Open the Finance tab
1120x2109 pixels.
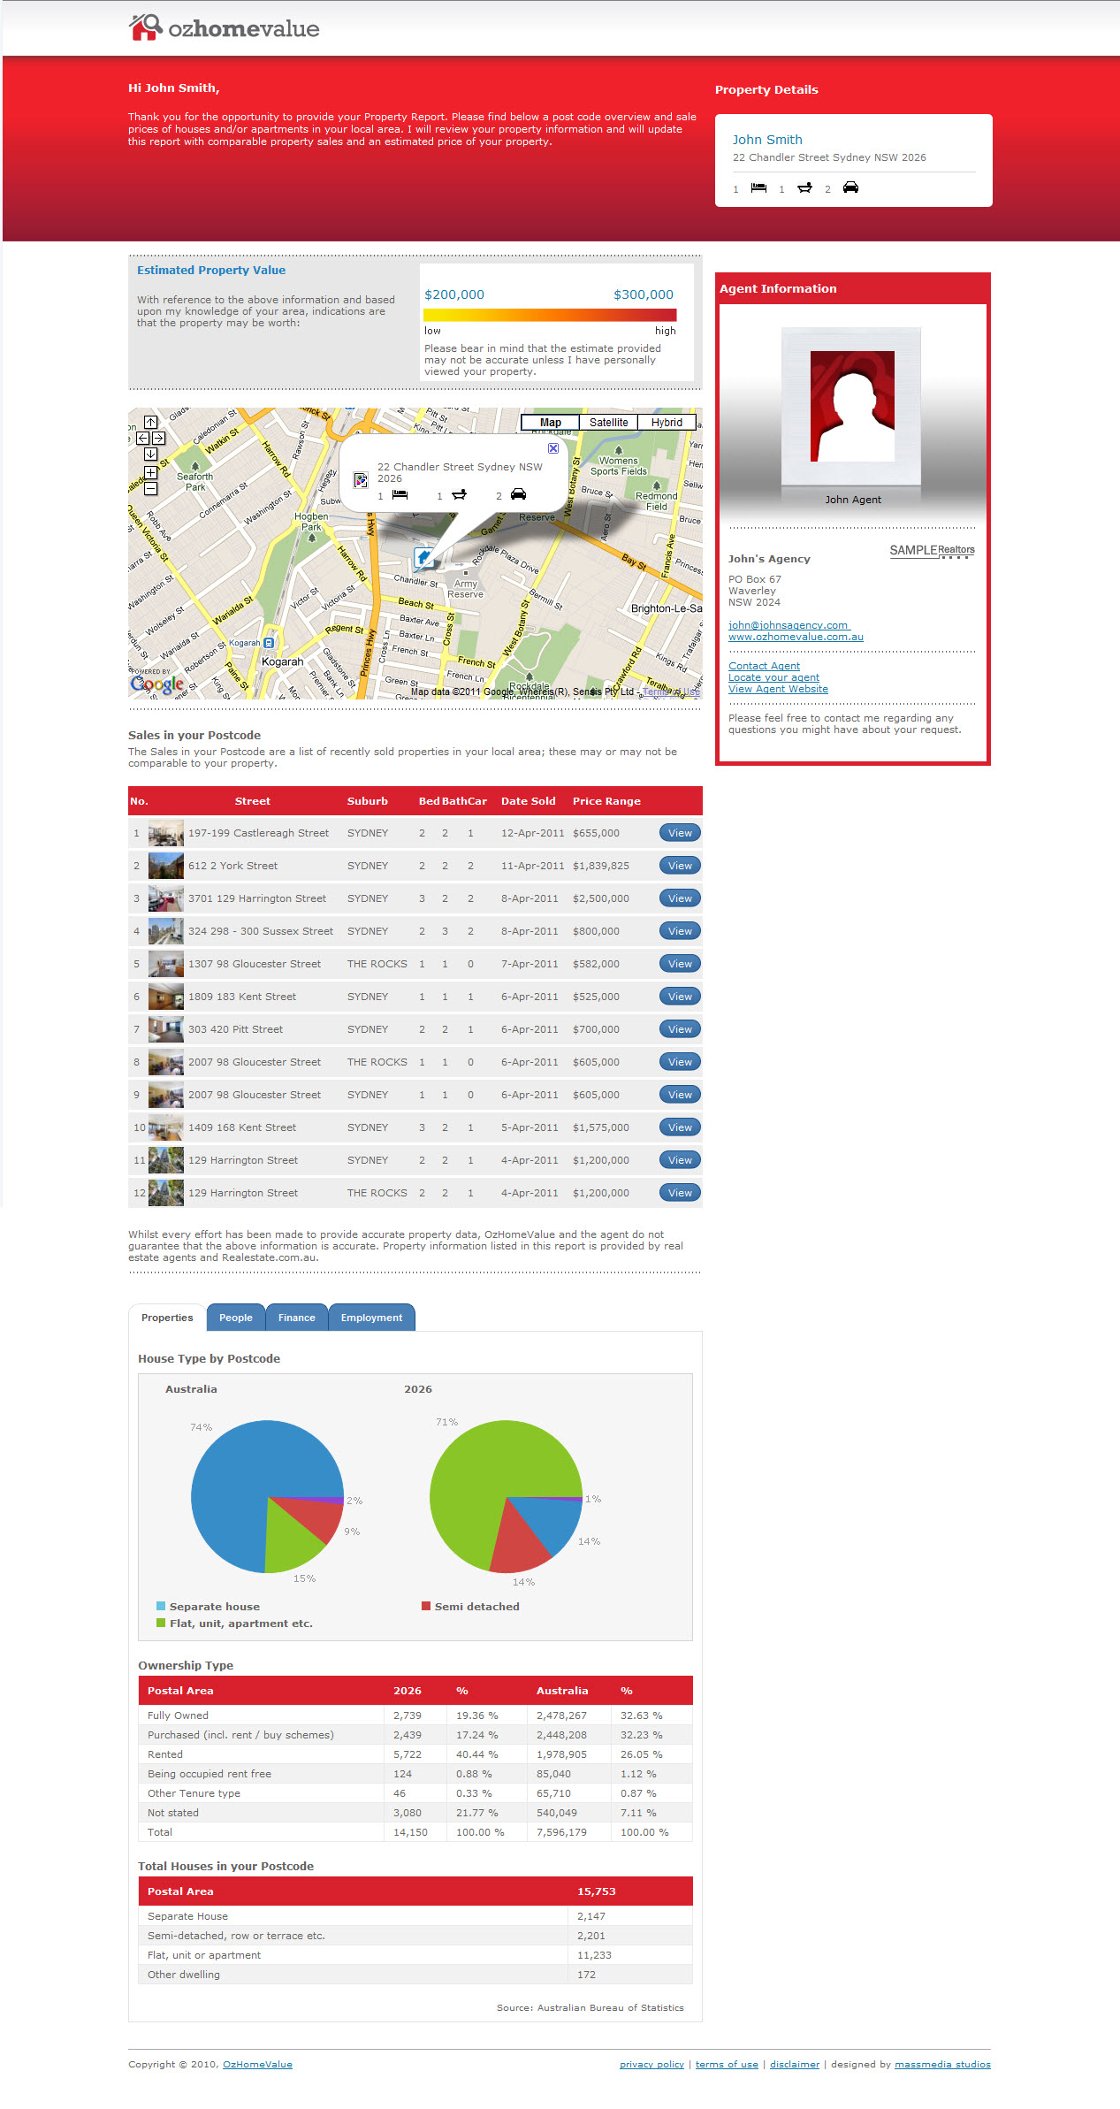tap(296, 1318)
